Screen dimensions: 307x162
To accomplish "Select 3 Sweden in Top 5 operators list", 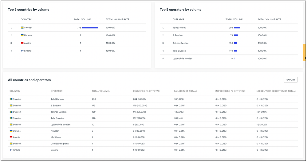I will click(x=177, y=35).
